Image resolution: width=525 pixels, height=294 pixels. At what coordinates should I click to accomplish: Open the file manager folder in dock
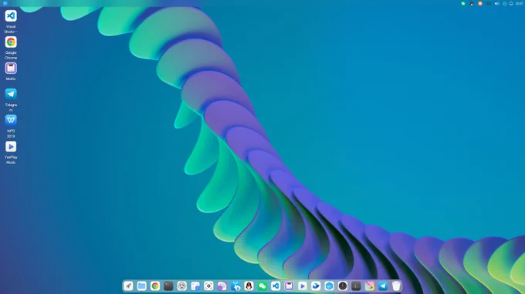pyautogui.click(x=141, y=286)
